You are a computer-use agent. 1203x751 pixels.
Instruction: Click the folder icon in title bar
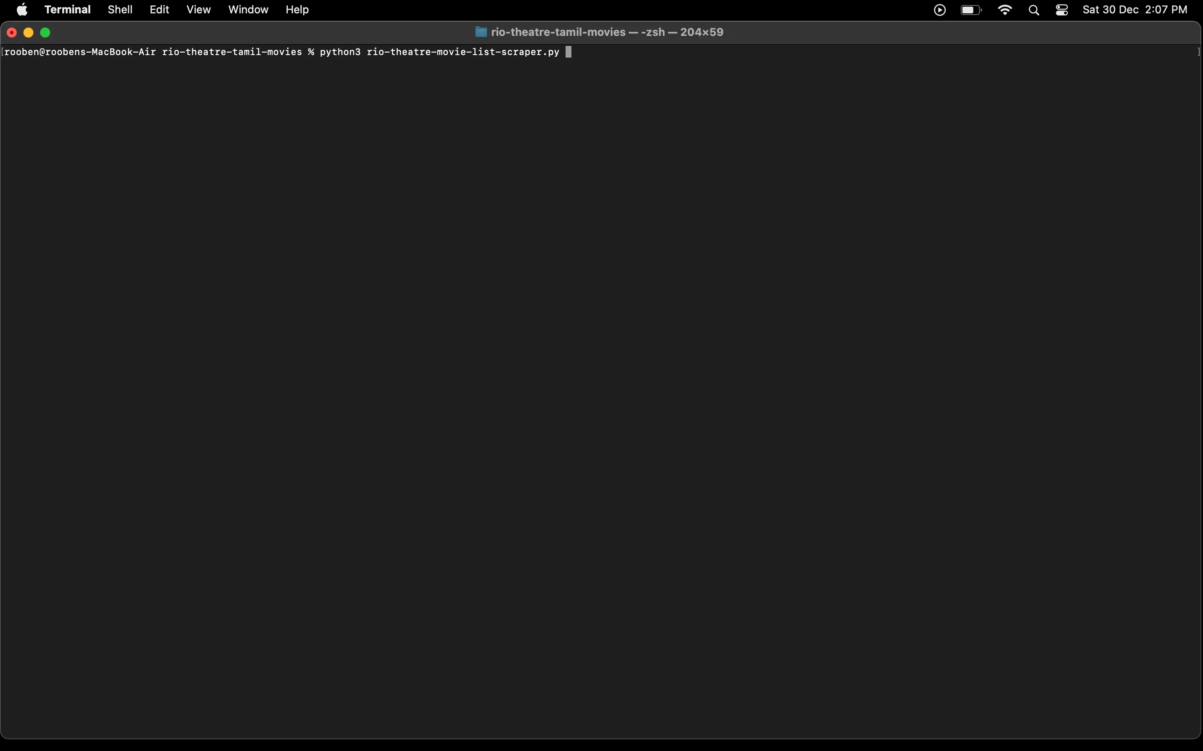[481, 32]
